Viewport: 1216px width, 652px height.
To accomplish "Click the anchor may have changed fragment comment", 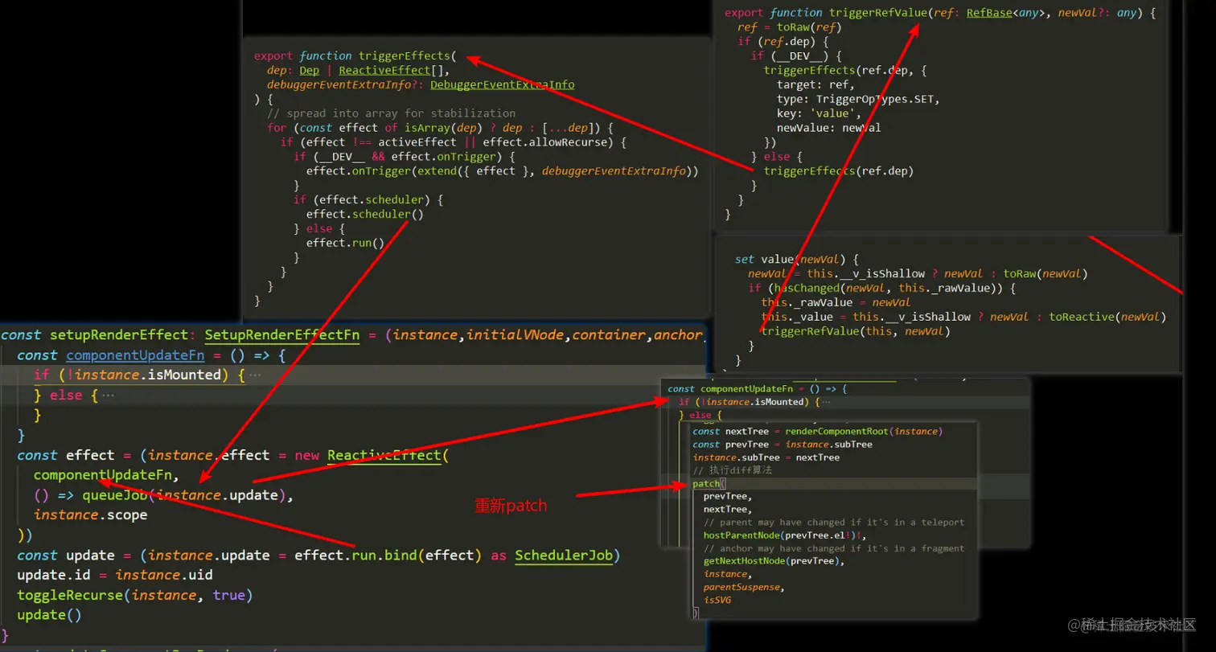I will point(834,548).
